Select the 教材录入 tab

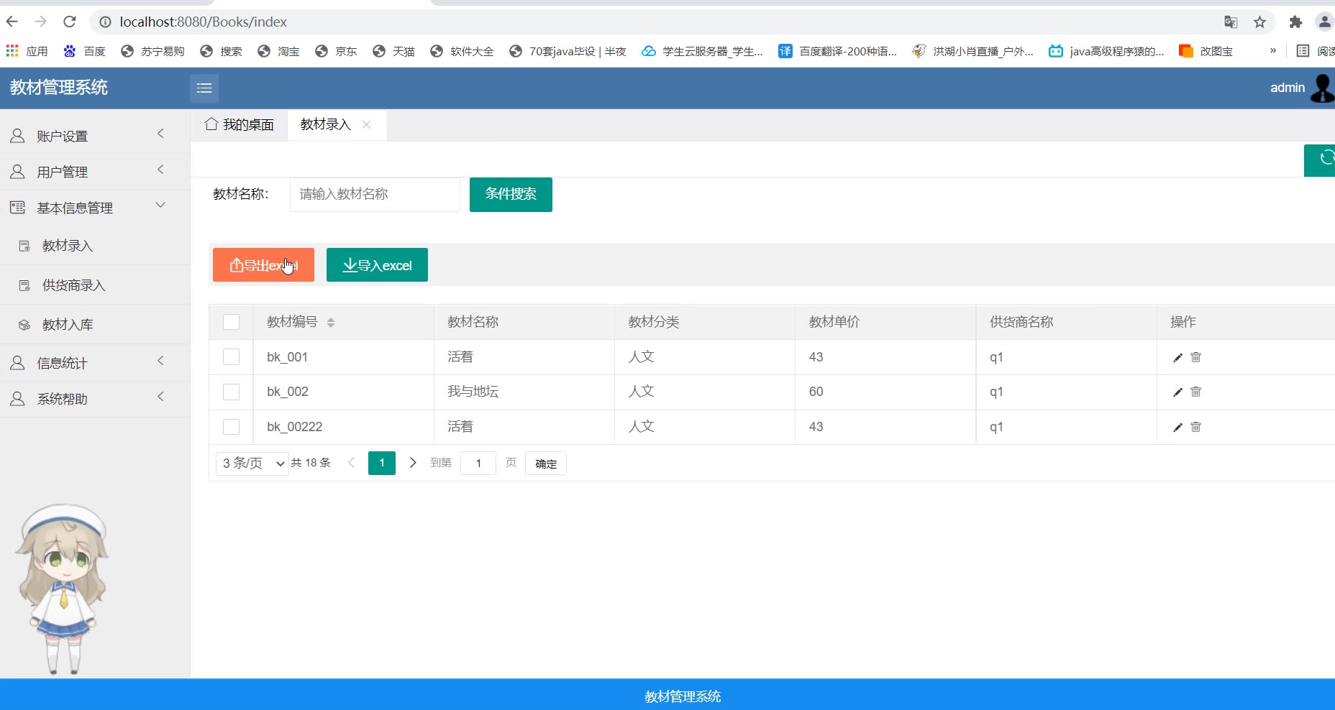325,124
